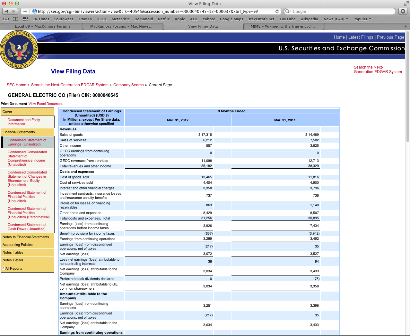410x336 pixels.
Task: Open the Google Maps bookmark
Action: [x=231, y=19]
